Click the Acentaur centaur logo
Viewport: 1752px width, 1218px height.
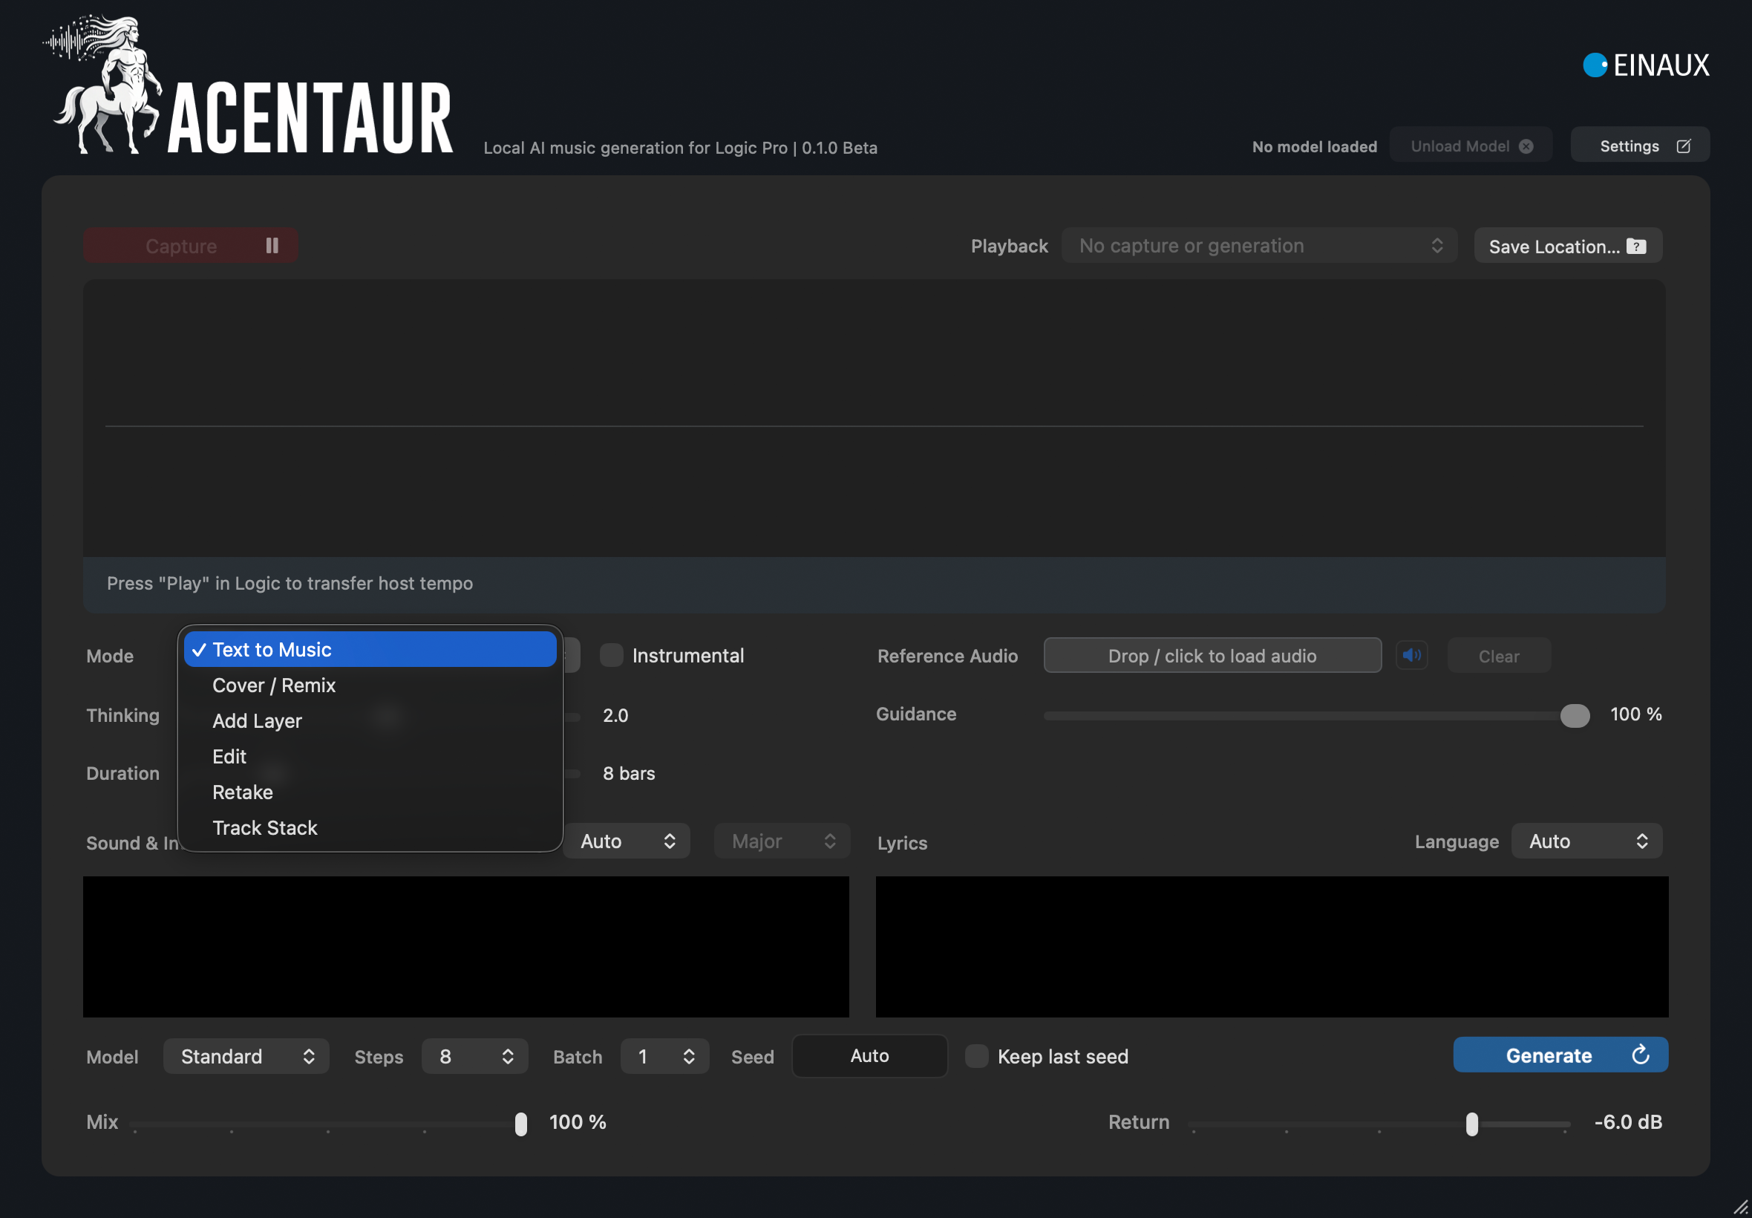tap(103, 84)
